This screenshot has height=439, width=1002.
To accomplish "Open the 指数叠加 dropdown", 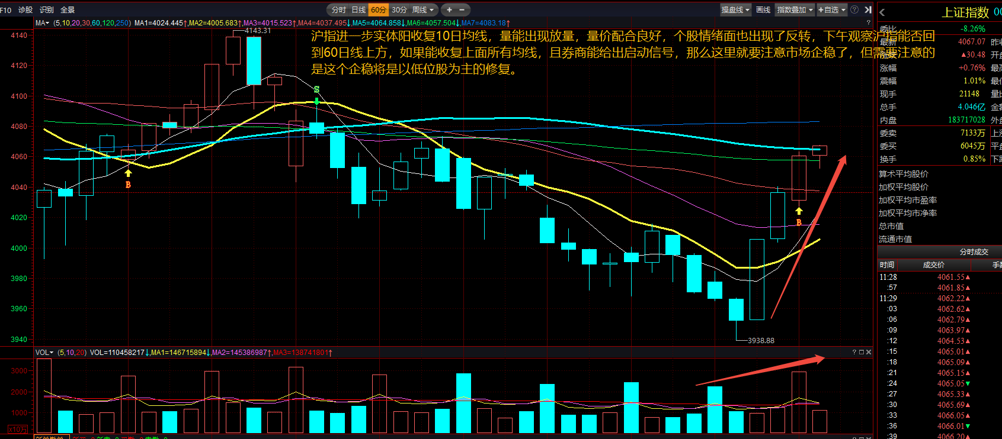I will [795, 9].
